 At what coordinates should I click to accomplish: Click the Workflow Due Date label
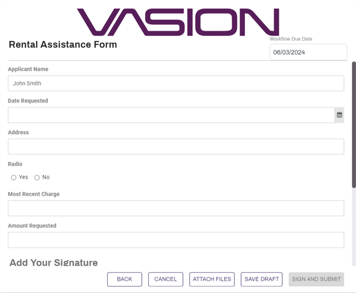[x=291, y=39]
